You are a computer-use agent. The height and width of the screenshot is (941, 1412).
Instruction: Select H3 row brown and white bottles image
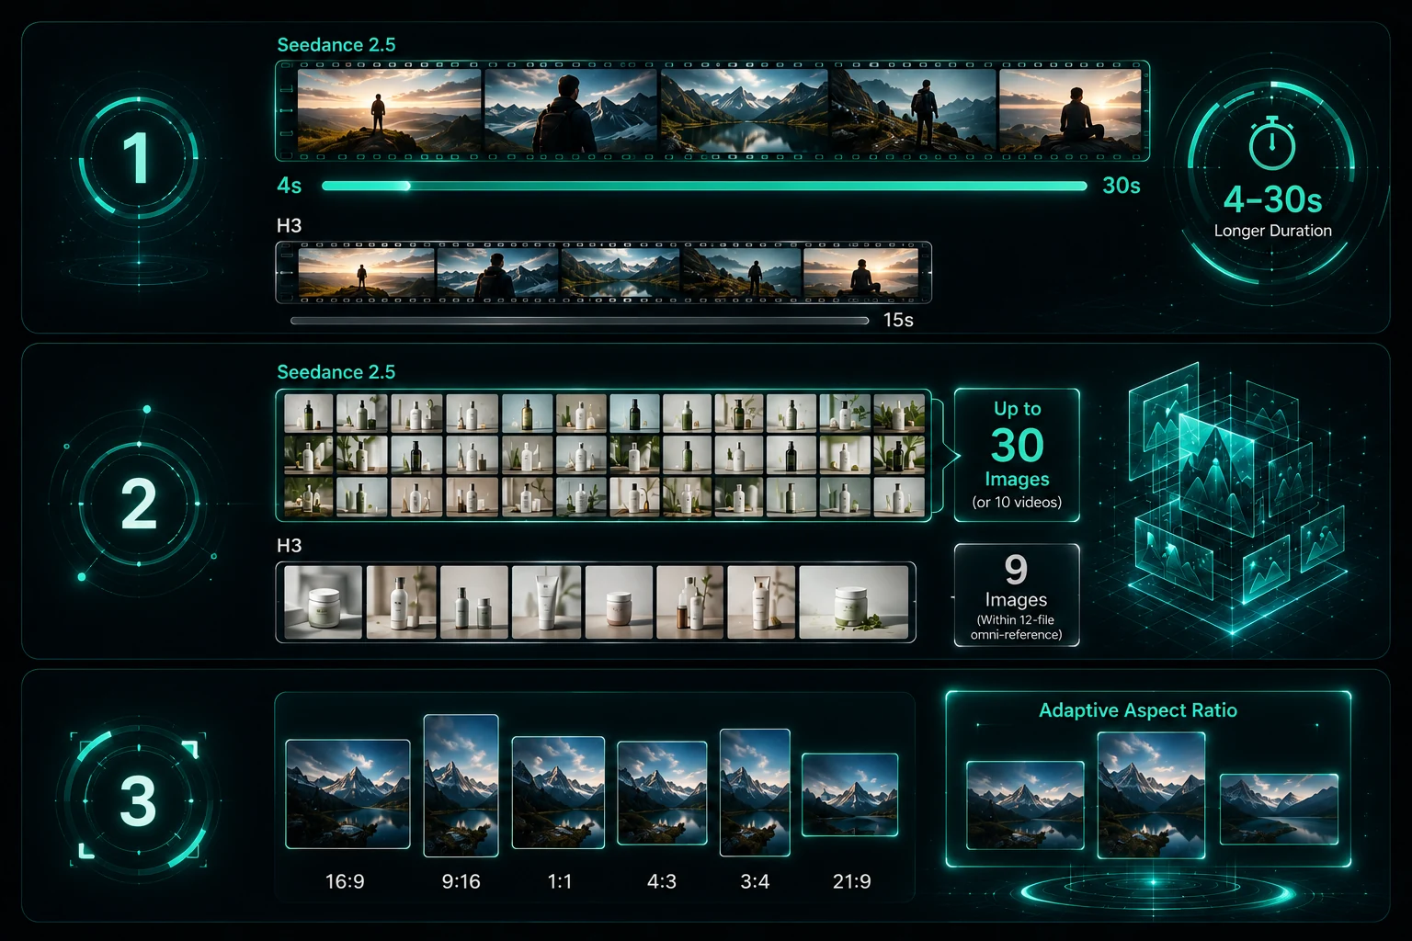(x=690, y=602)
